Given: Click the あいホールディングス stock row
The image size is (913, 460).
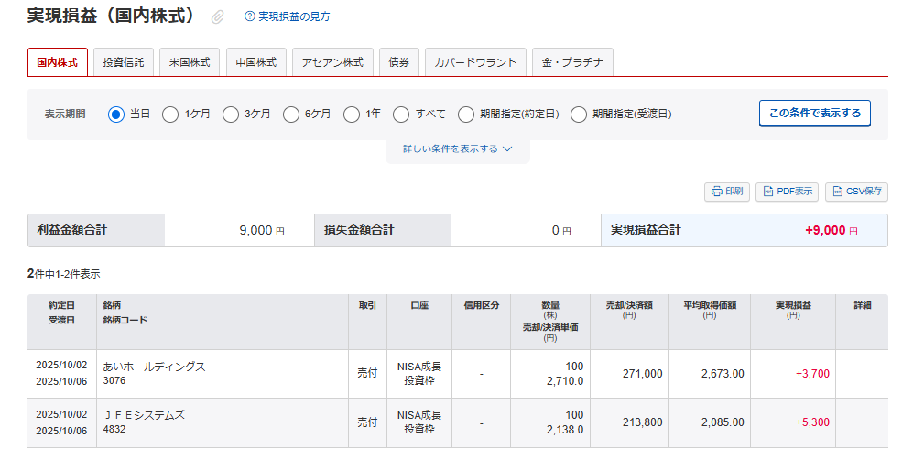Looking at the screenshot, I should pos(154,367).
